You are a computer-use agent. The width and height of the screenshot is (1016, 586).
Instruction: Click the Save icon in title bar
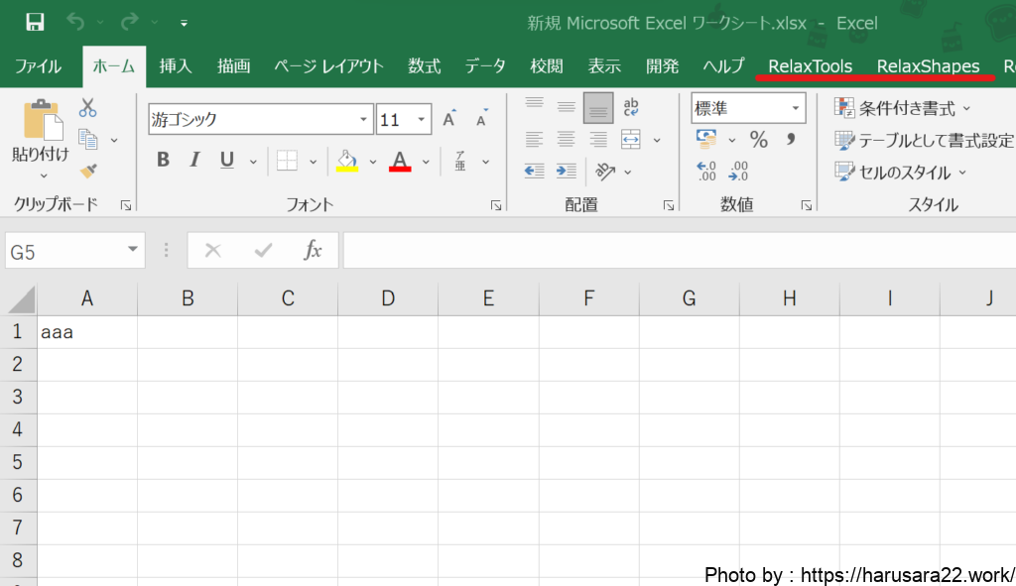pyautogui.click(x=35, y=22)
